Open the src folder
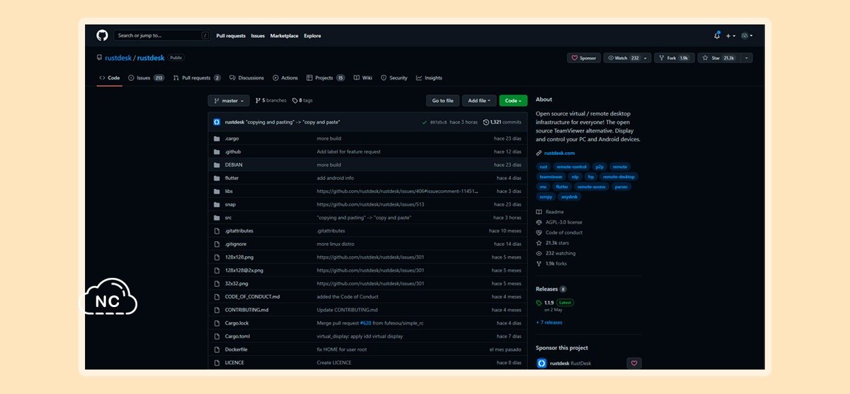Screen dimensions: 850x394 point(228,217)
